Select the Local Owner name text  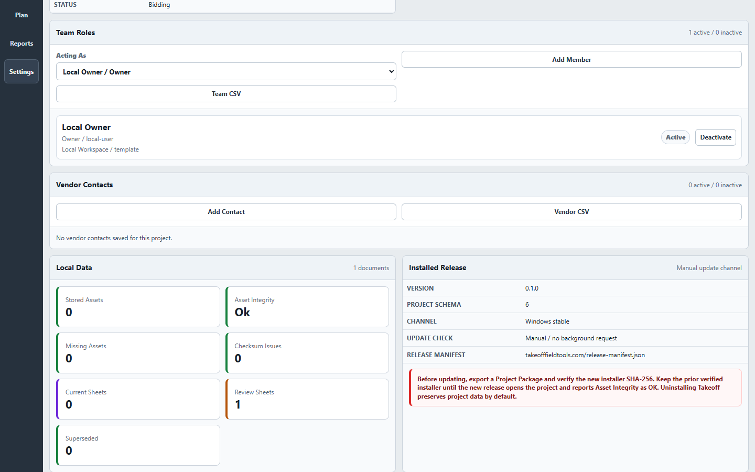coord(86,127)
